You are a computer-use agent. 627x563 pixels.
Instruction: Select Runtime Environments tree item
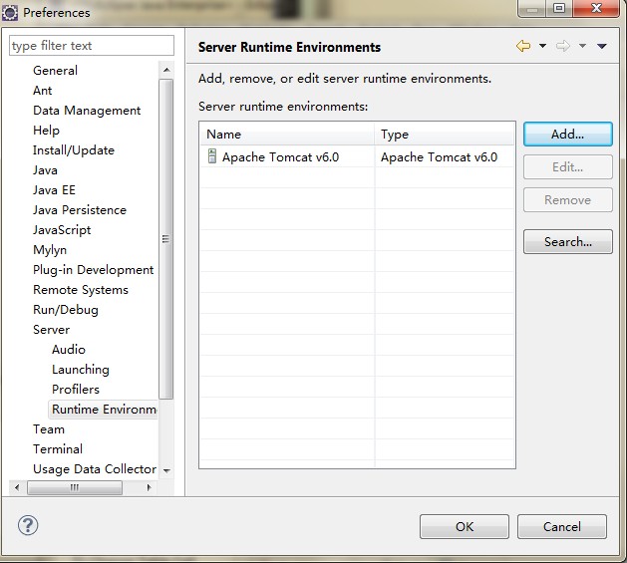pos(104,410)
